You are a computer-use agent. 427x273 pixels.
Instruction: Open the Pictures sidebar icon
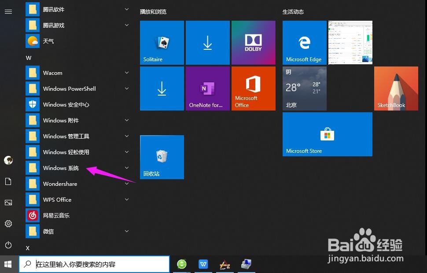[x=8, y=203]
